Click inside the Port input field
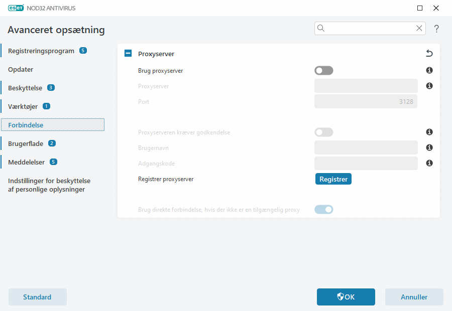Image resolution: width=452 pixels, height=311 pixels. click(x=366, y=101)
